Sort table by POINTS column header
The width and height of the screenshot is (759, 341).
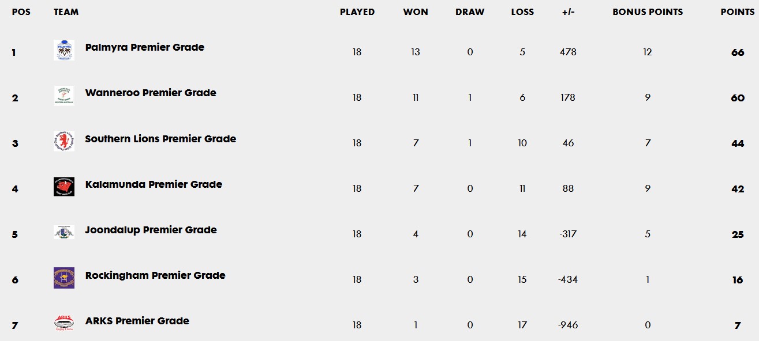[737, 12]
